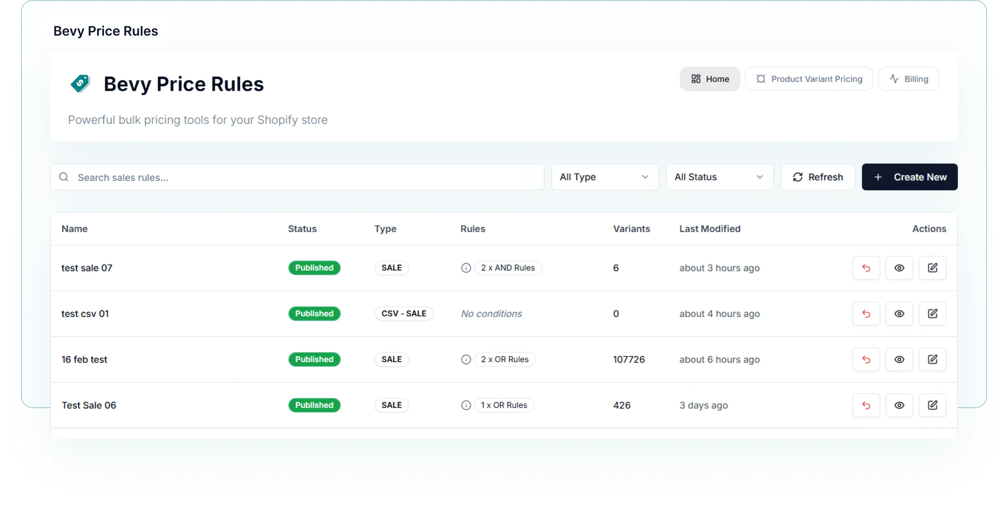Click the Published badge for test sale 07
The image size is (1008, 505).
click(x=314, y=268)
